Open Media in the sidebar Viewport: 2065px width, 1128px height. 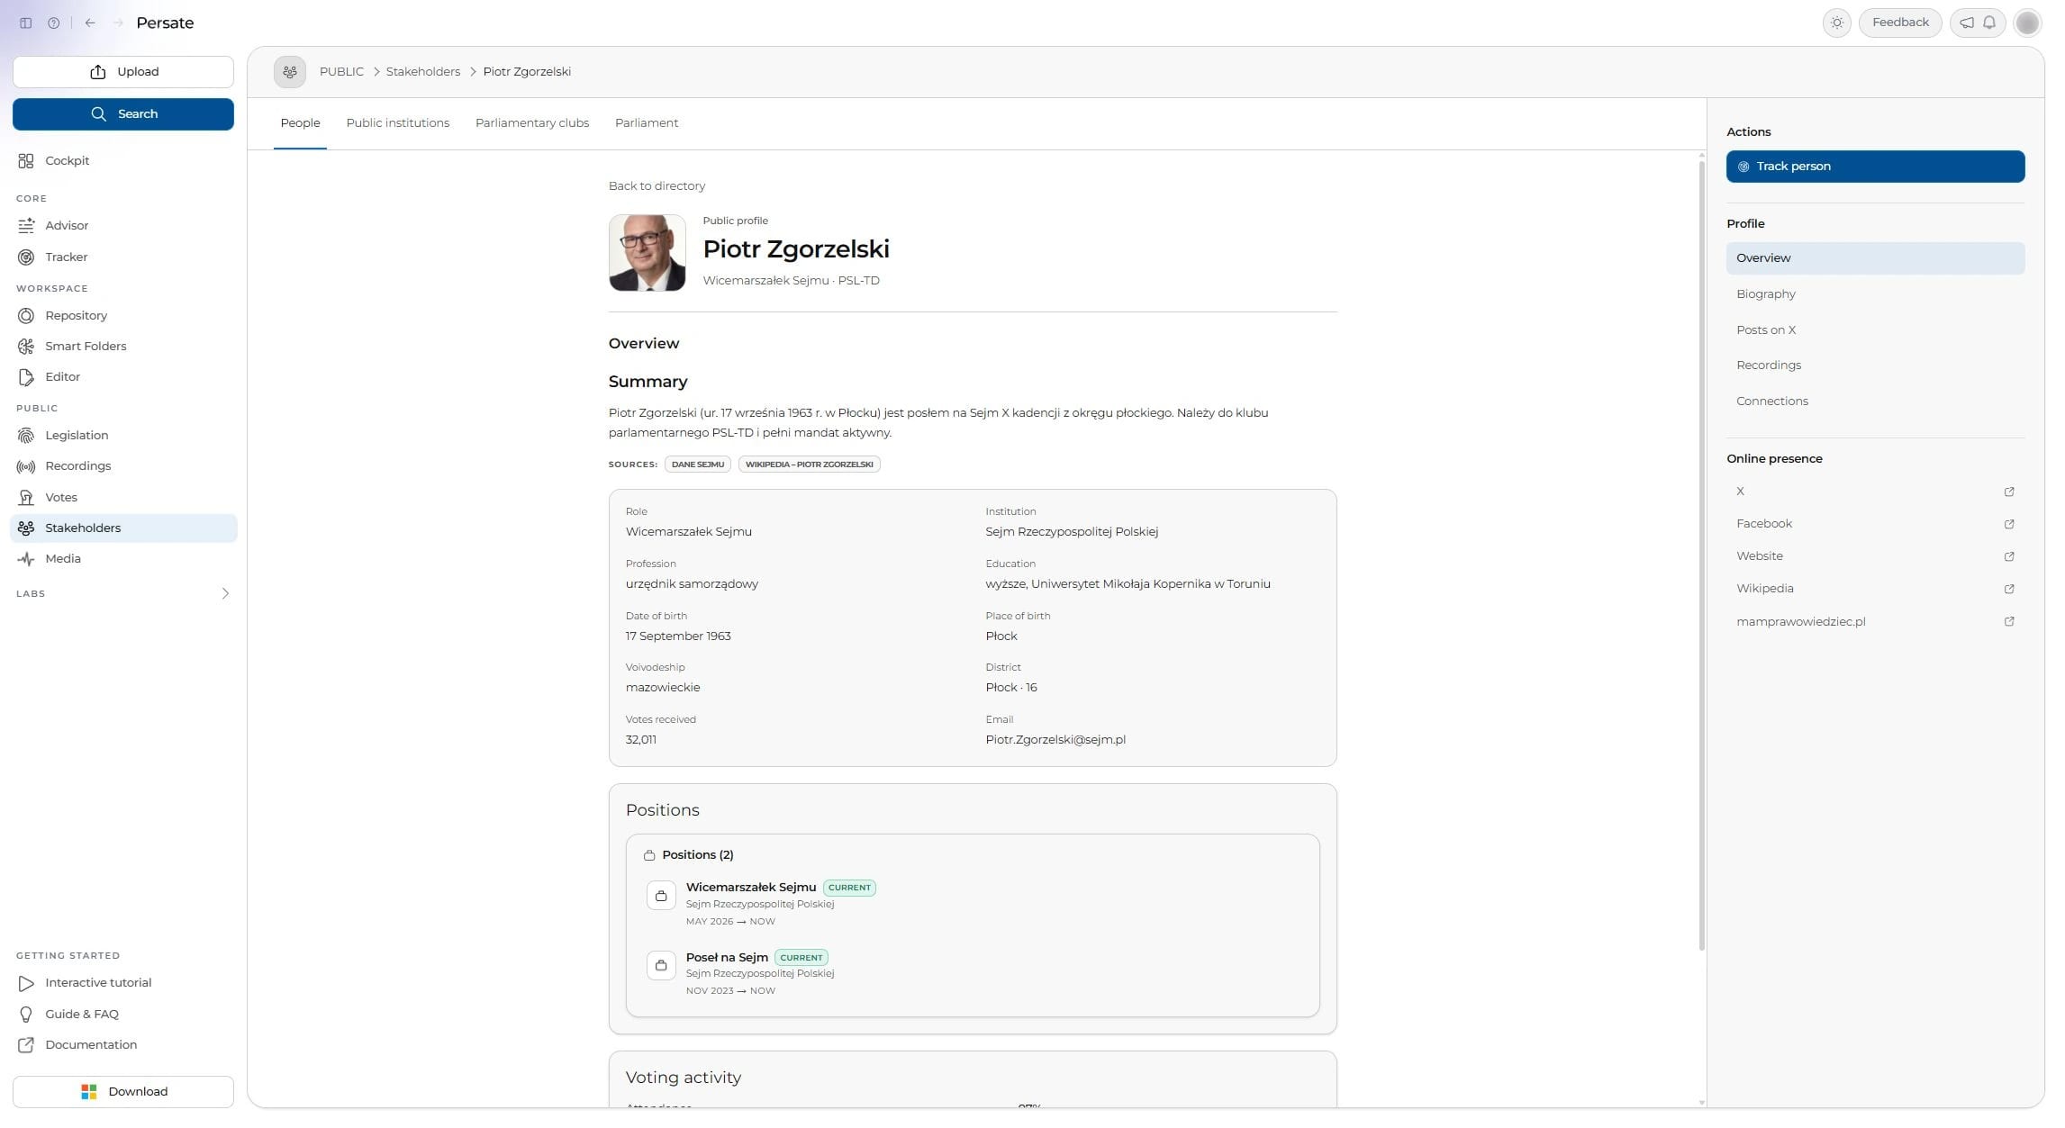click(123, 559)
